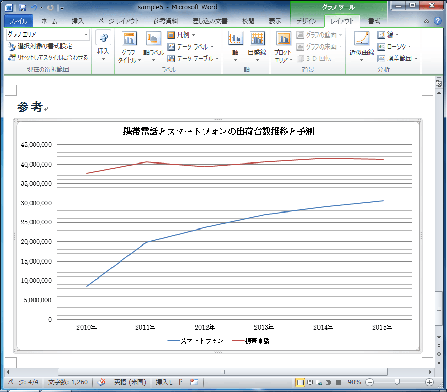This screenshot has width=447, height=392.
Task: Open the Undo history dropdown arrow
Action: click(x=42, y=8)
